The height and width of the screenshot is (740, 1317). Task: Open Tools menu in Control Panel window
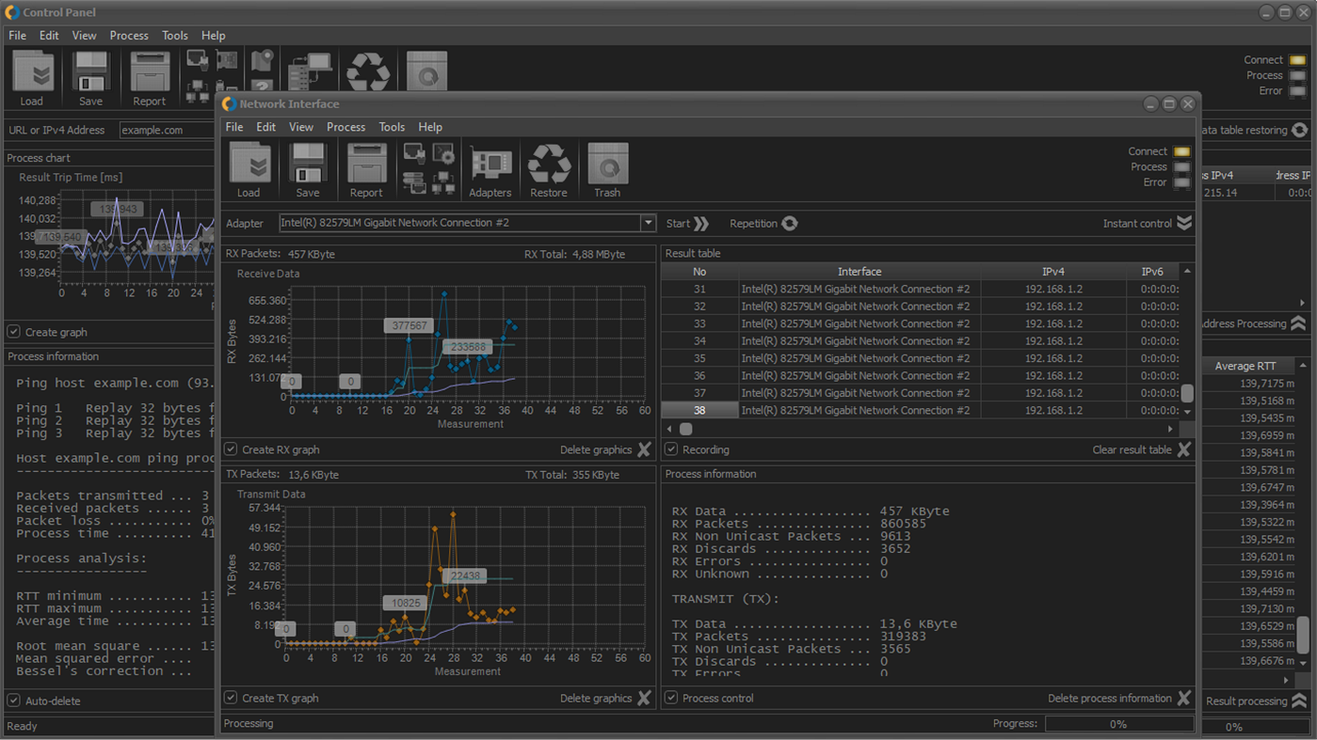(174, 36)
